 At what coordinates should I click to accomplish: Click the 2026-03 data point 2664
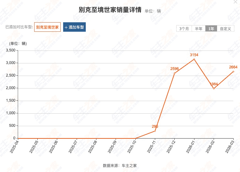(233, 72)
